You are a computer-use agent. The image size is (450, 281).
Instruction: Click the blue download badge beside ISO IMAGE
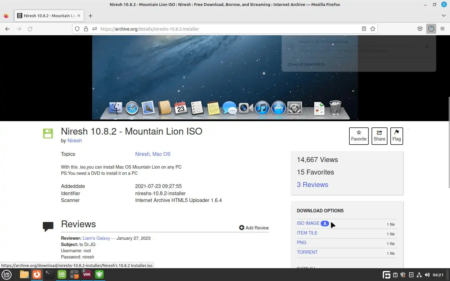click(325, 223)
